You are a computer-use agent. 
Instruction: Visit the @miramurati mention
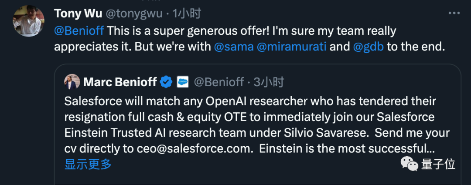click(x=291, y=47)
